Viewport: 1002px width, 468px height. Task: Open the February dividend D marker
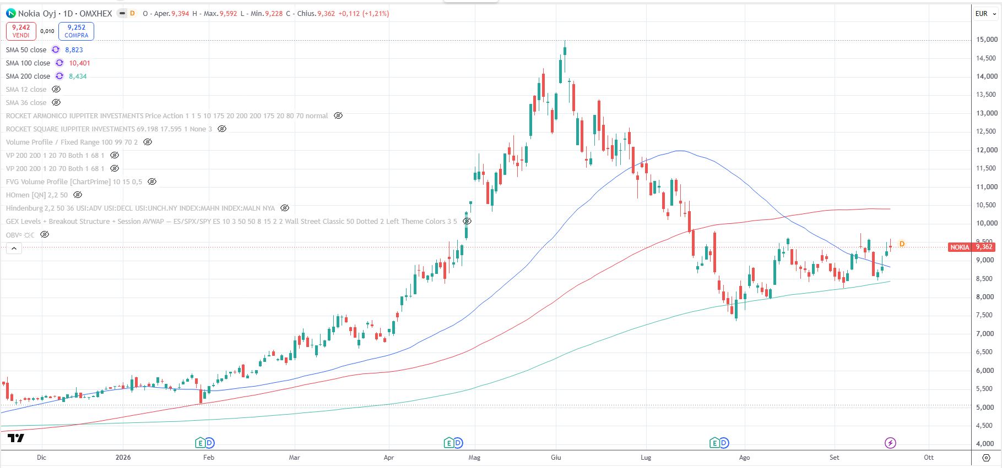tap(209, 443)
